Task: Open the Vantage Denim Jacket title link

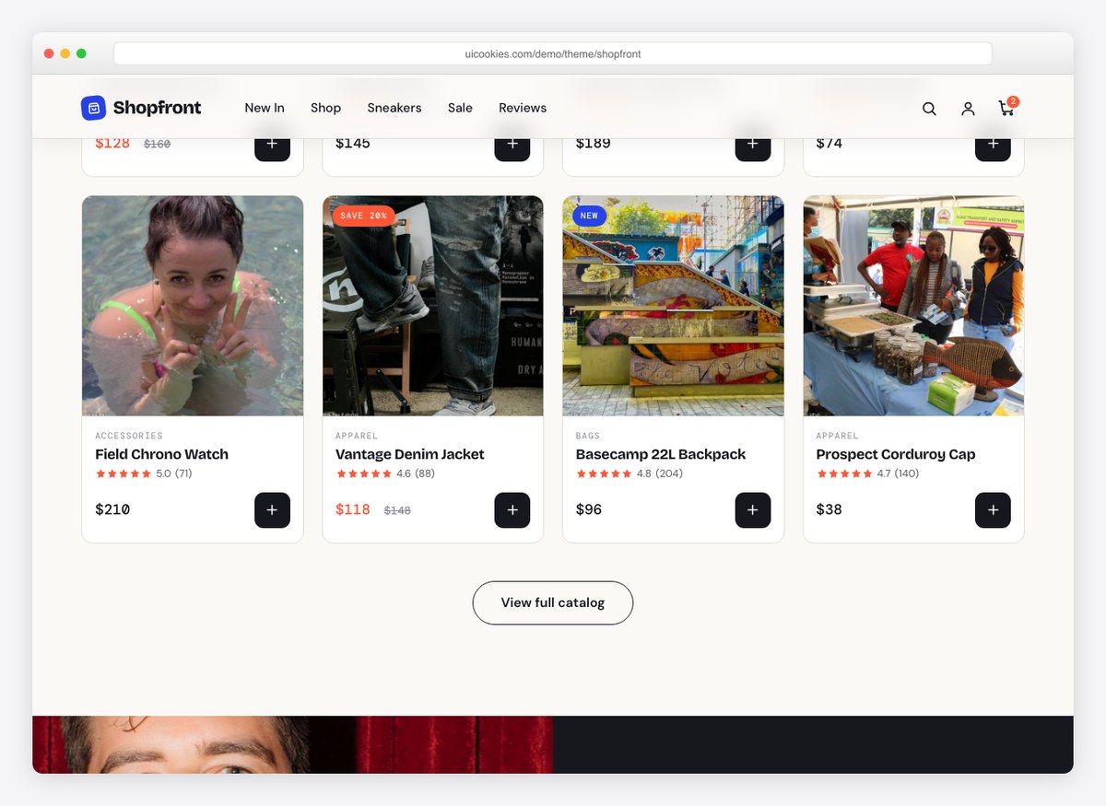Action: (409, 454)
